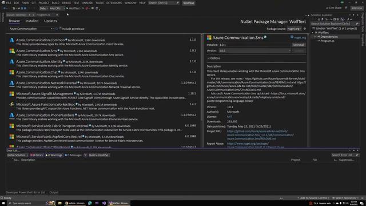The width and height of the screenshot is (366, 206).
Task: Open the Version 1.0.1 dropdown
Action: (x=254, y=51)
